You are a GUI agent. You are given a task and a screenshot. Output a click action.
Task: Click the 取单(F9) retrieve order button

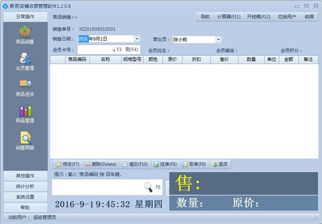[x=194, y=165]
